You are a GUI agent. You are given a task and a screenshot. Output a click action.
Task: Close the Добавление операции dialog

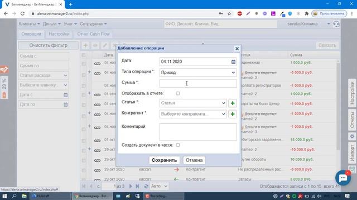coord(237,48)
